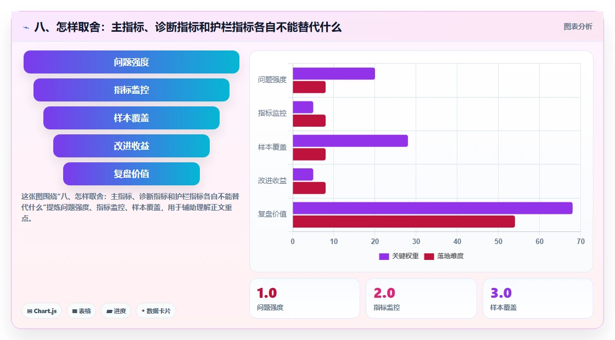Image resolution: width=615 pixels, height=340 pixels.
Task: Click the purple 问题强度 bar in chart
Action: pos(334,73)
